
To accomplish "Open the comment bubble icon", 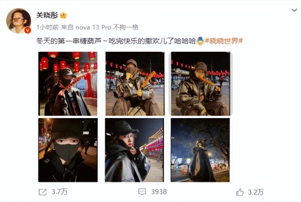I will [x=142, y=191].
